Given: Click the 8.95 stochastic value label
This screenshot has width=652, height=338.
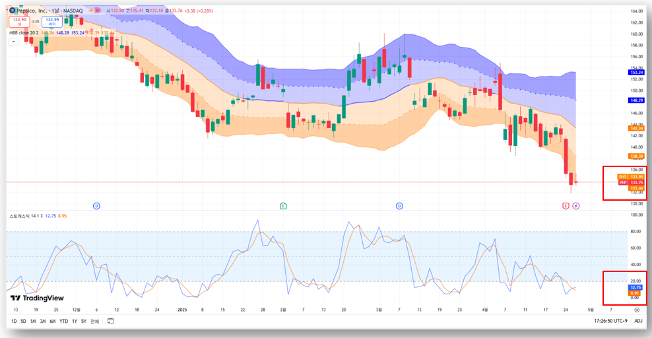Looking at the screenshot, I should click(635, 293).
